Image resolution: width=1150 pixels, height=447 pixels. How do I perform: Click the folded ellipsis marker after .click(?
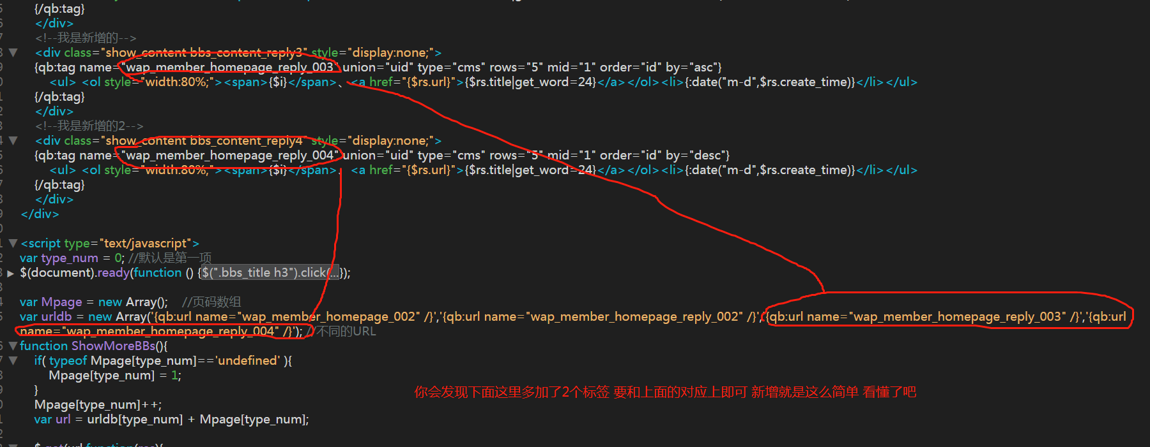click(333, 273)
